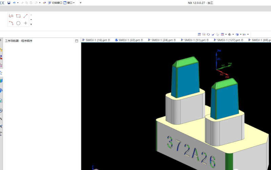
Task: Select the Point (plus) sketch tool
Action: [25, 23]
